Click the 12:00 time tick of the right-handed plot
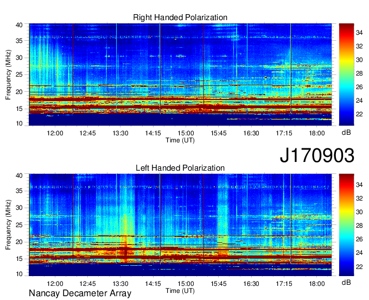Image resolution: width=369 pixels, height=300 pixels. click(55, 133)
